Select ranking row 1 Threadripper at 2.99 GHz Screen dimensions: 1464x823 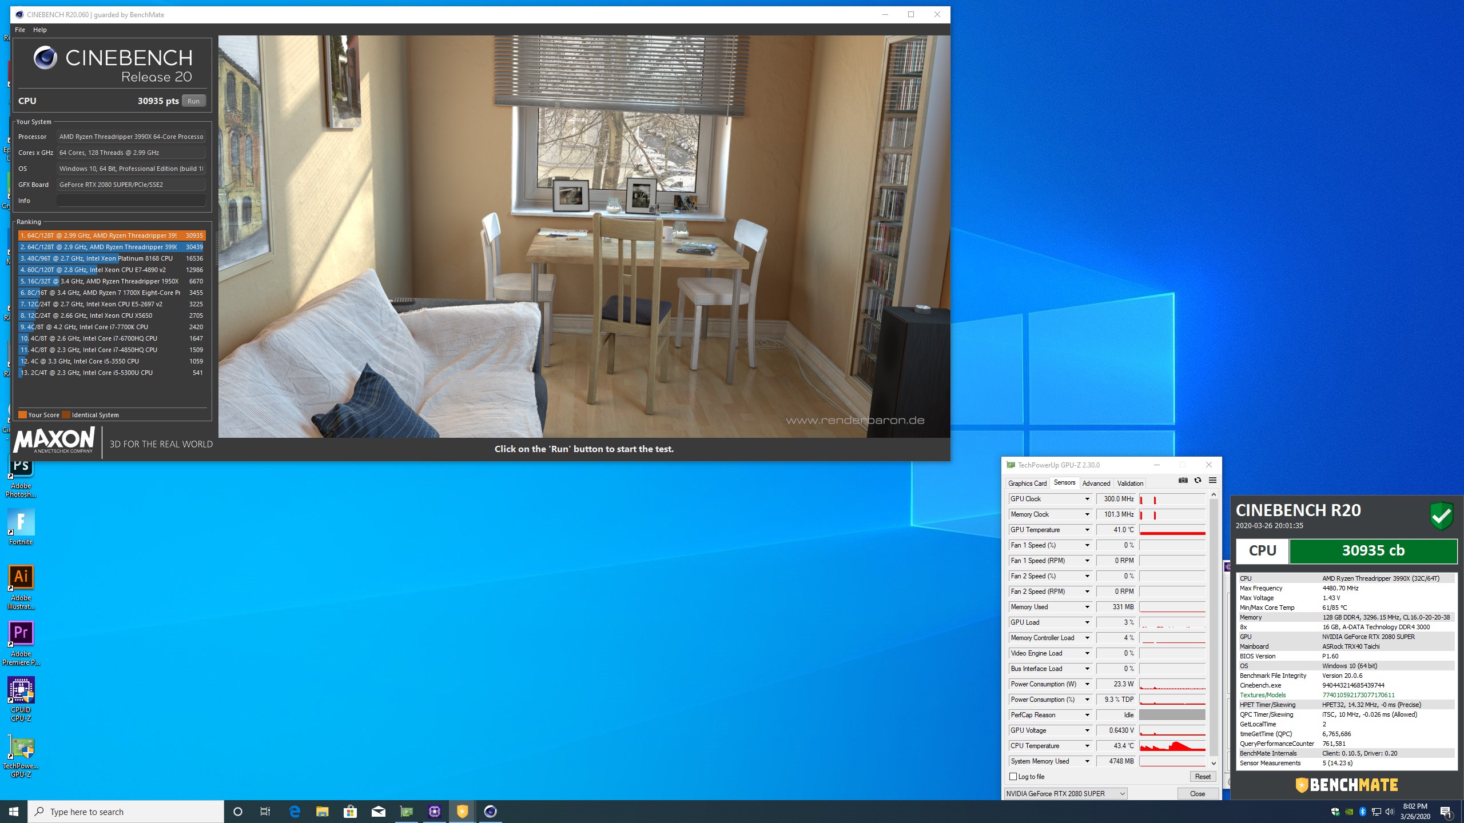pos(112,235)
